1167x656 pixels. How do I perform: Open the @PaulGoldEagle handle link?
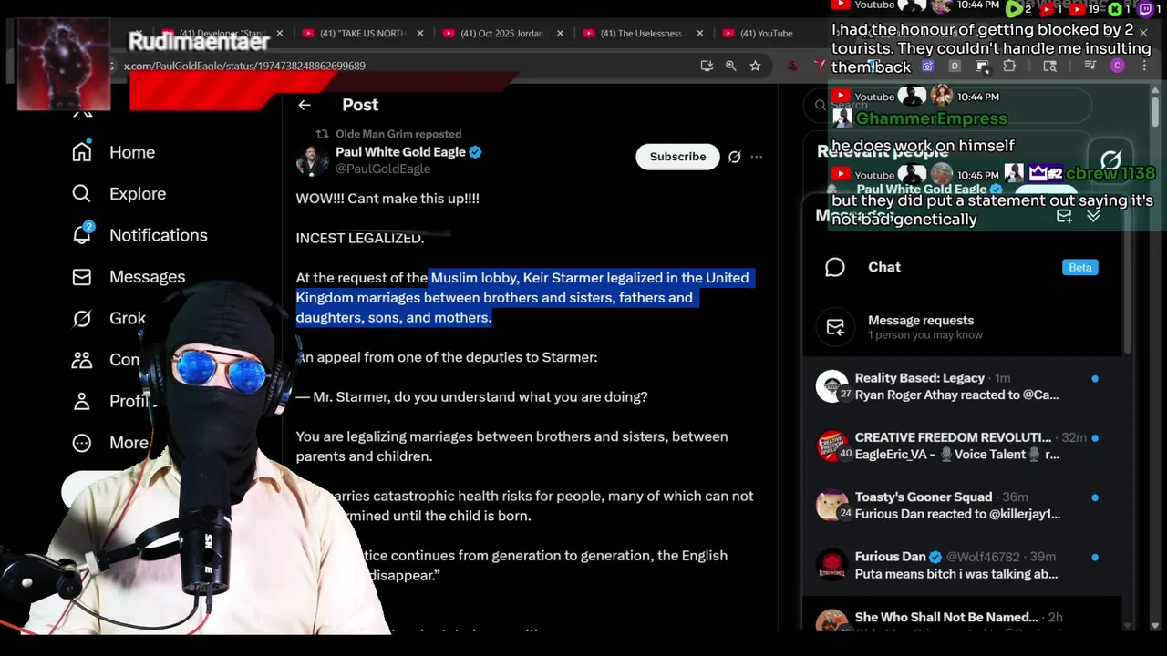click(383, 169)
